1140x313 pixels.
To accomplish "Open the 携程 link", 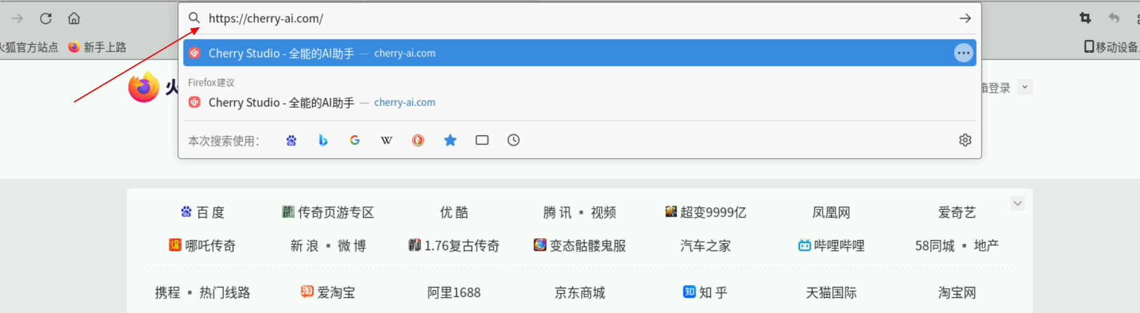I will 167,293.
